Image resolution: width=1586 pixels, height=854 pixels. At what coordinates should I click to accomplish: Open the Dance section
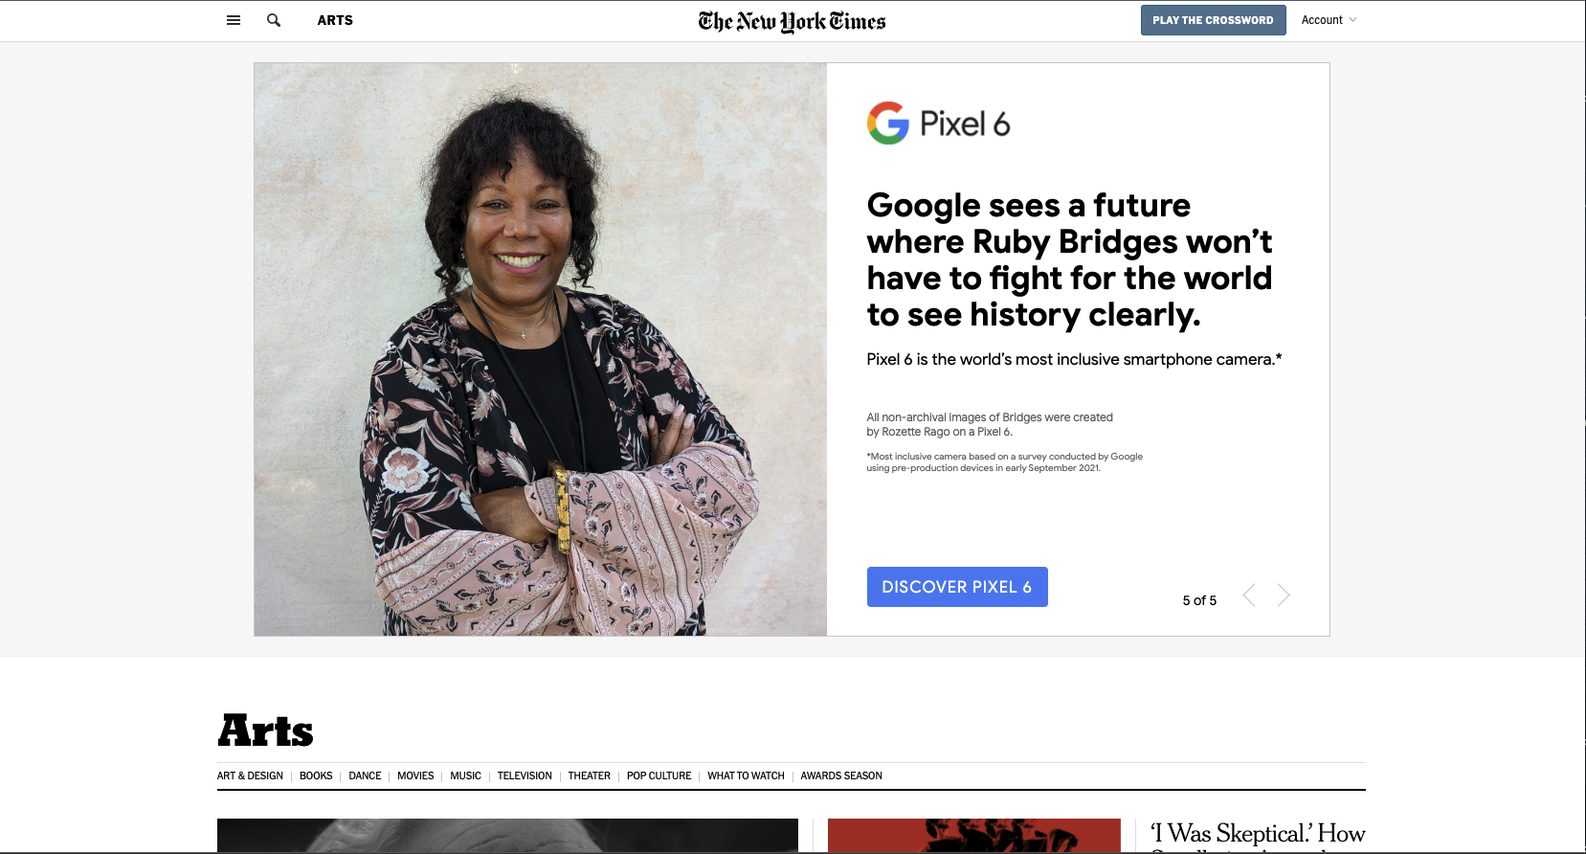click(365, 775)
